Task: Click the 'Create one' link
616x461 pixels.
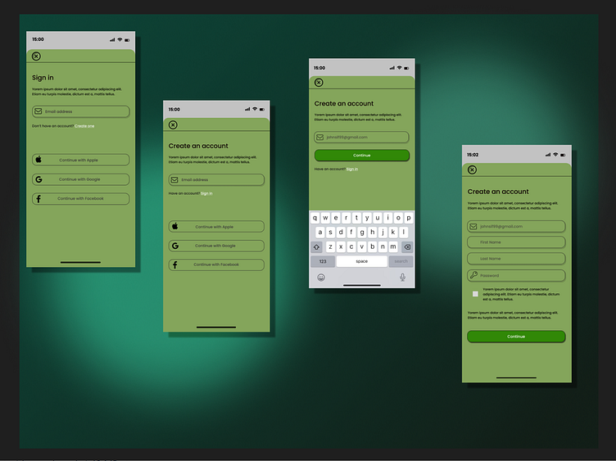Action: (84, 126)
